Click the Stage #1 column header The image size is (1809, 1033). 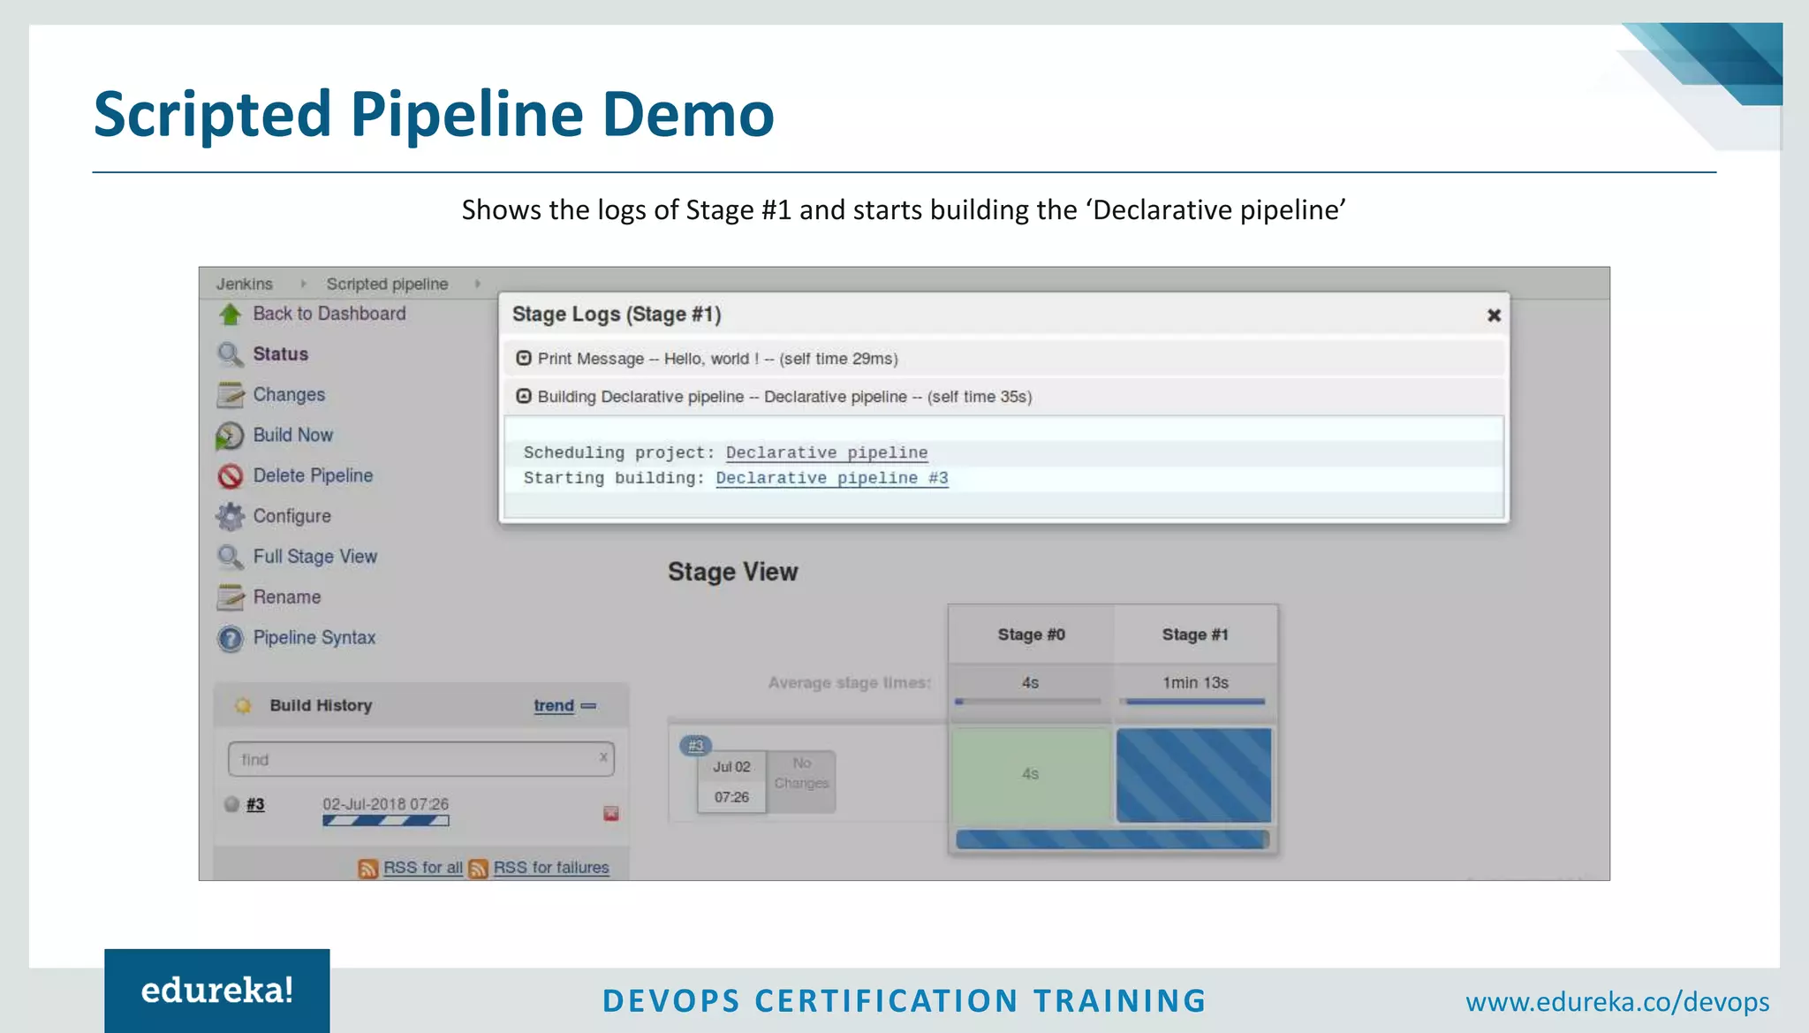tap(1195, 634)
